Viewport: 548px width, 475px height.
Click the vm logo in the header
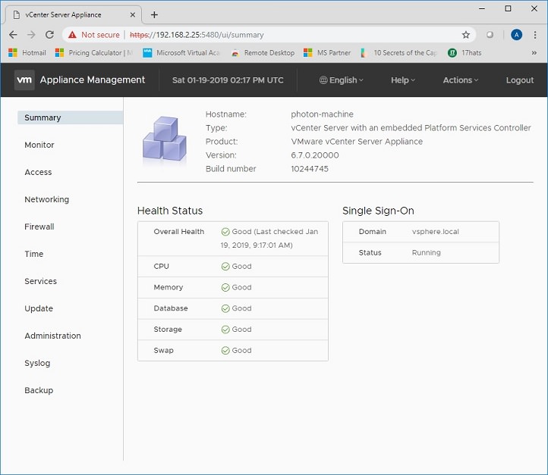[x=24, y=80]
